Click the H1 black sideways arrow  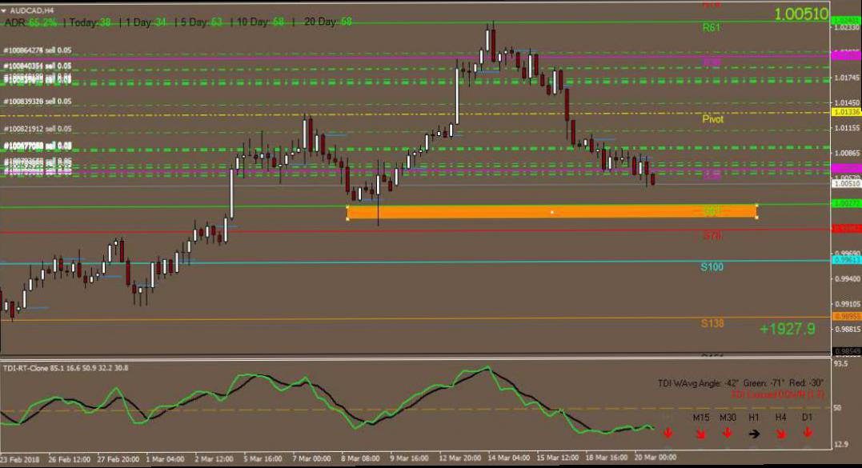tap(753, 434)
